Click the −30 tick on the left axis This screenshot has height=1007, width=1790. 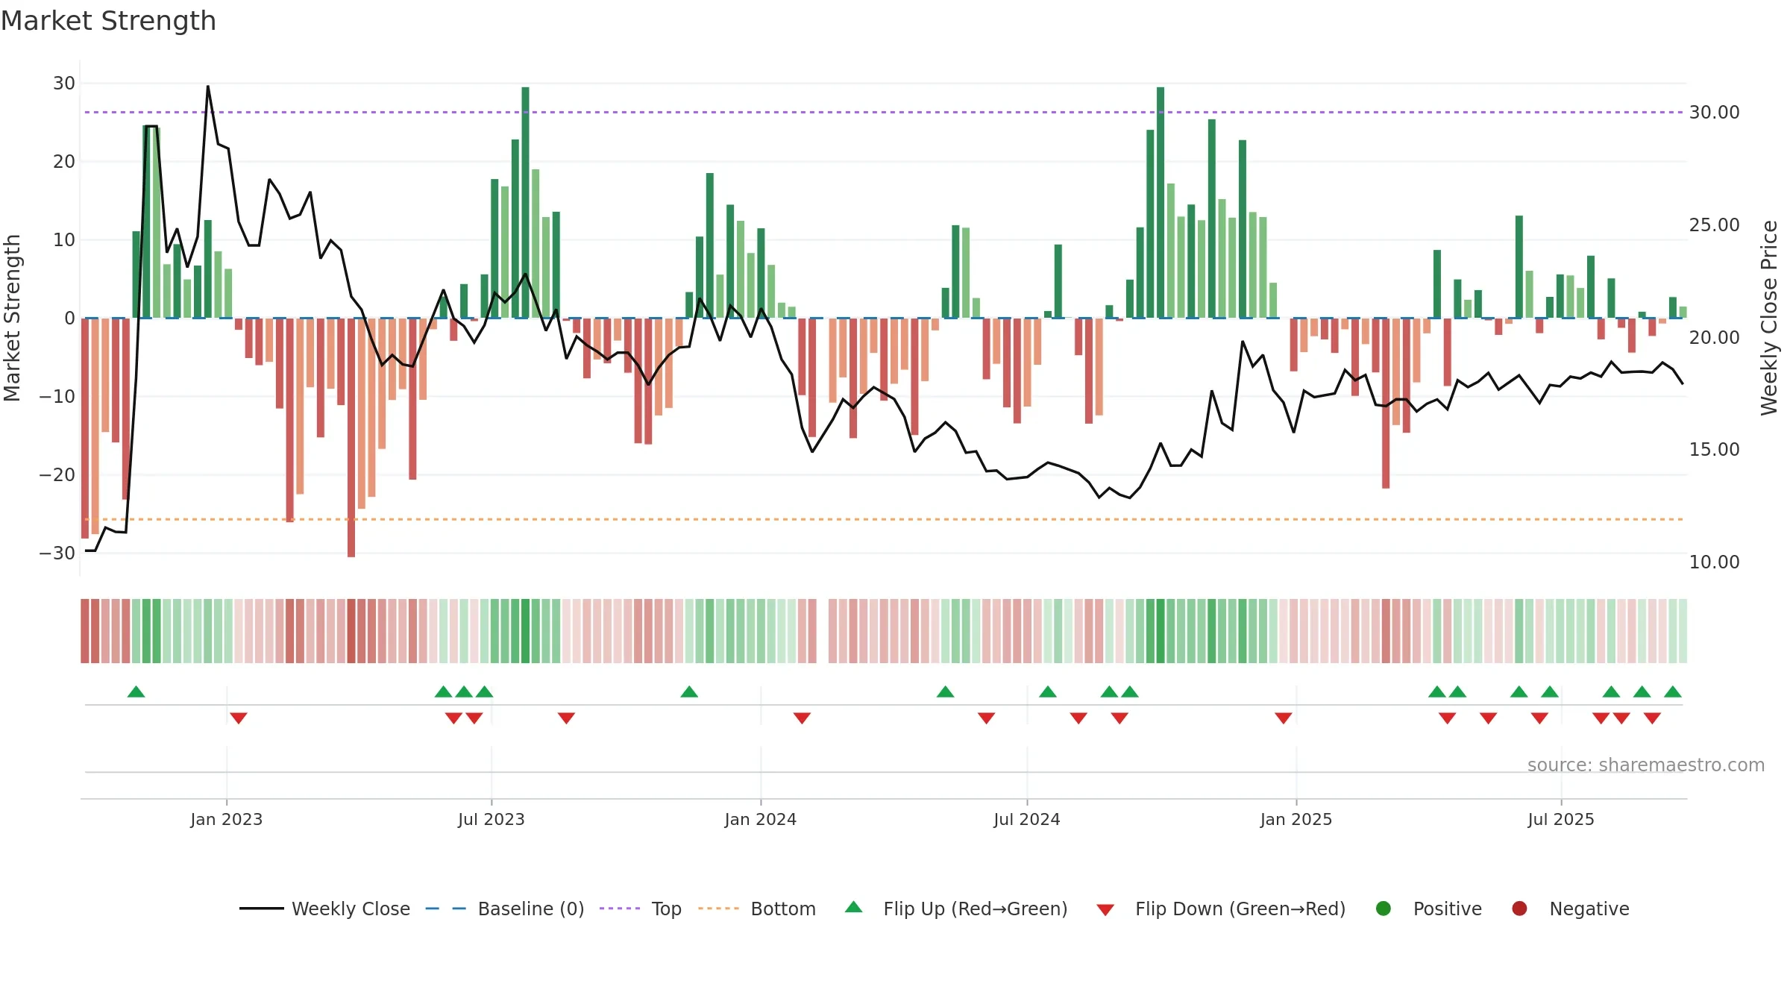[x=57, y=553]
